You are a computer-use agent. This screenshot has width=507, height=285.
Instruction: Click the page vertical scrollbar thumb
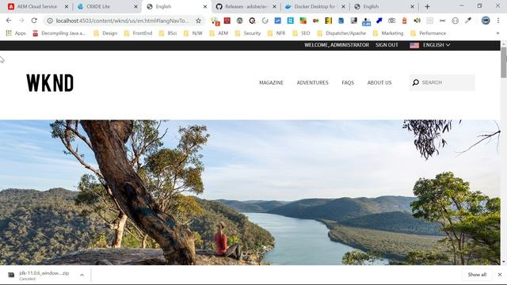click(504, 63)
